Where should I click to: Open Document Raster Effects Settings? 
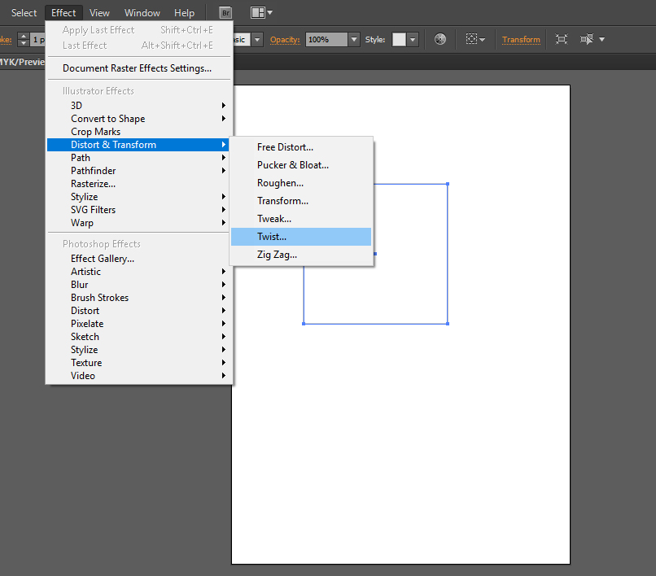pyautogui.click(x=126, y=68)
